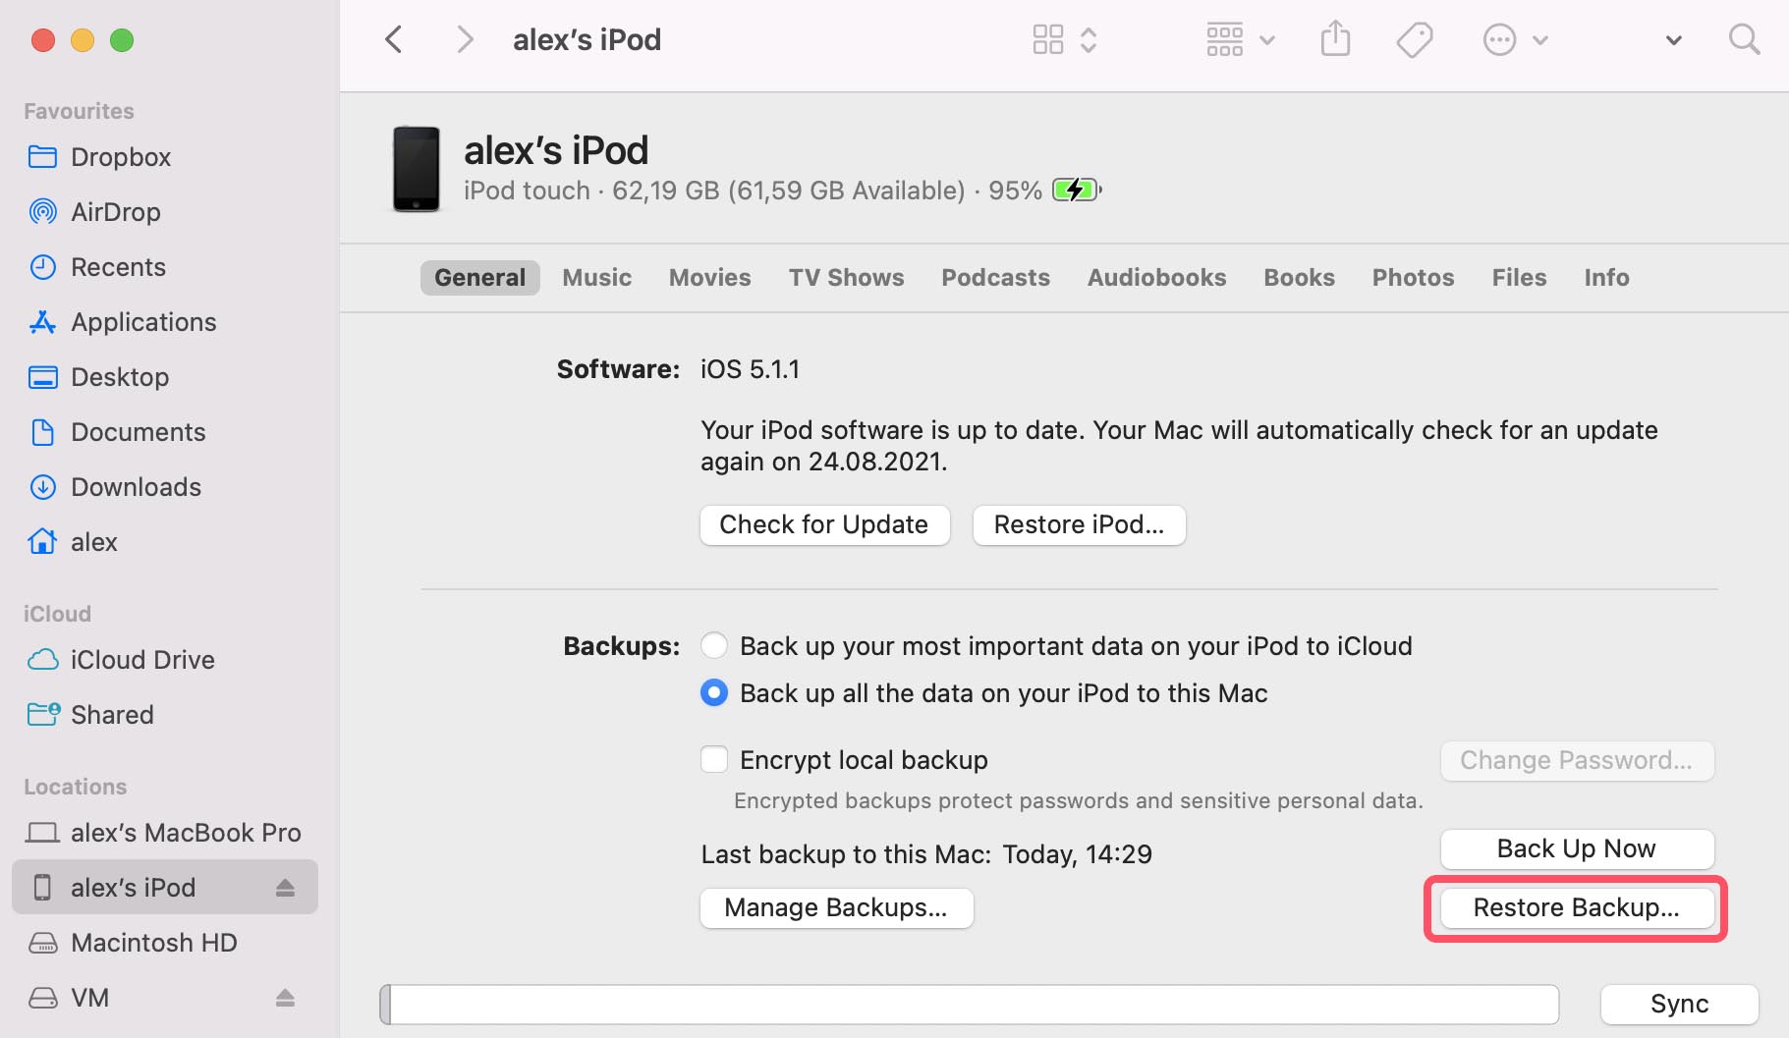Select alex's iPod in sidebar
Viewport: 1789px width, 1038px height.
pyautogui.click(x=165, y=888)
